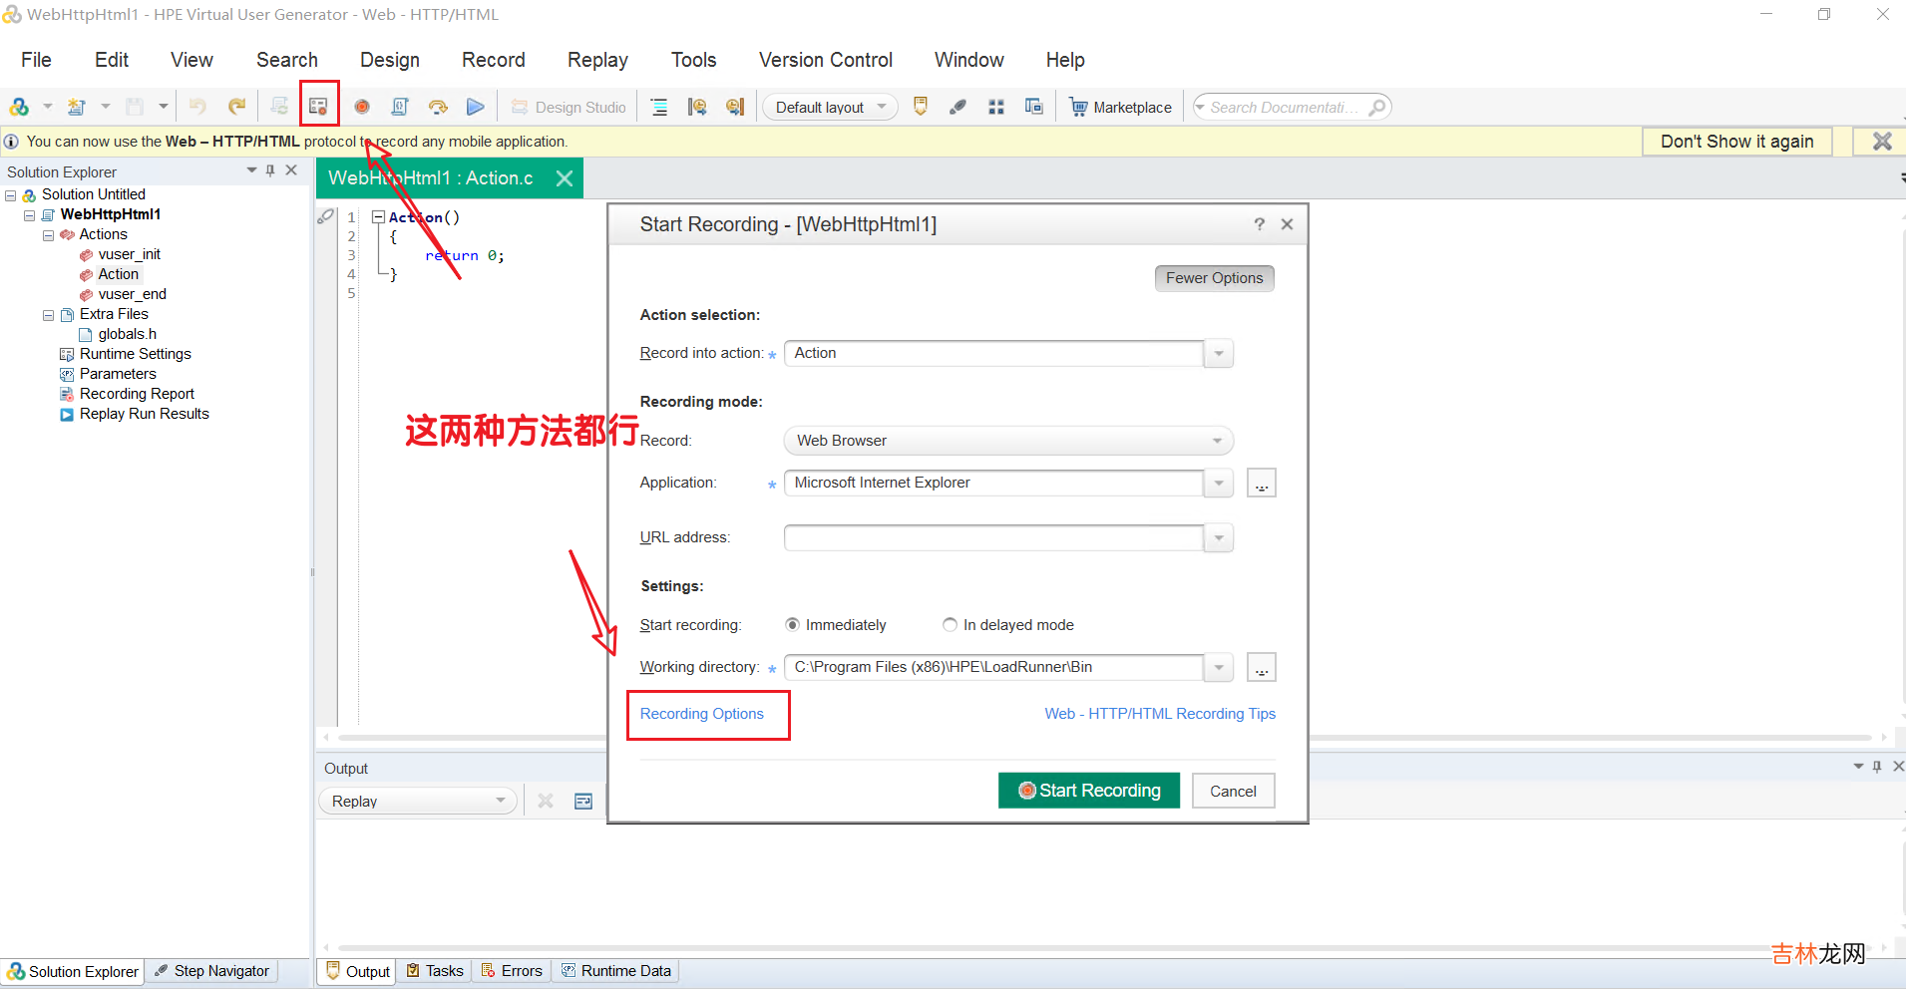1906x989 pixels.
Task: Open the Default layout dropdown
Action: coord(830,107)
